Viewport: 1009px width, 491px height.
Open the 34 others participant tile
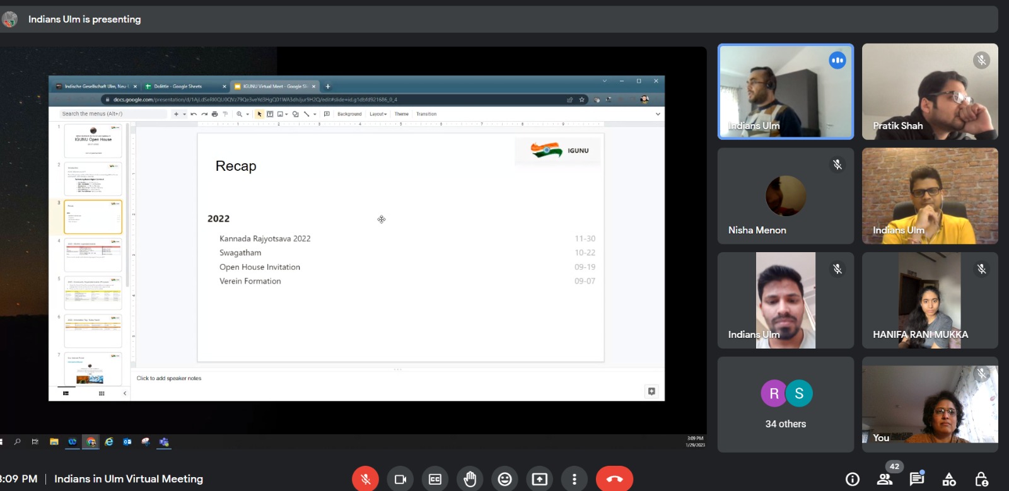pyautogui.click(x=786, y=405)
